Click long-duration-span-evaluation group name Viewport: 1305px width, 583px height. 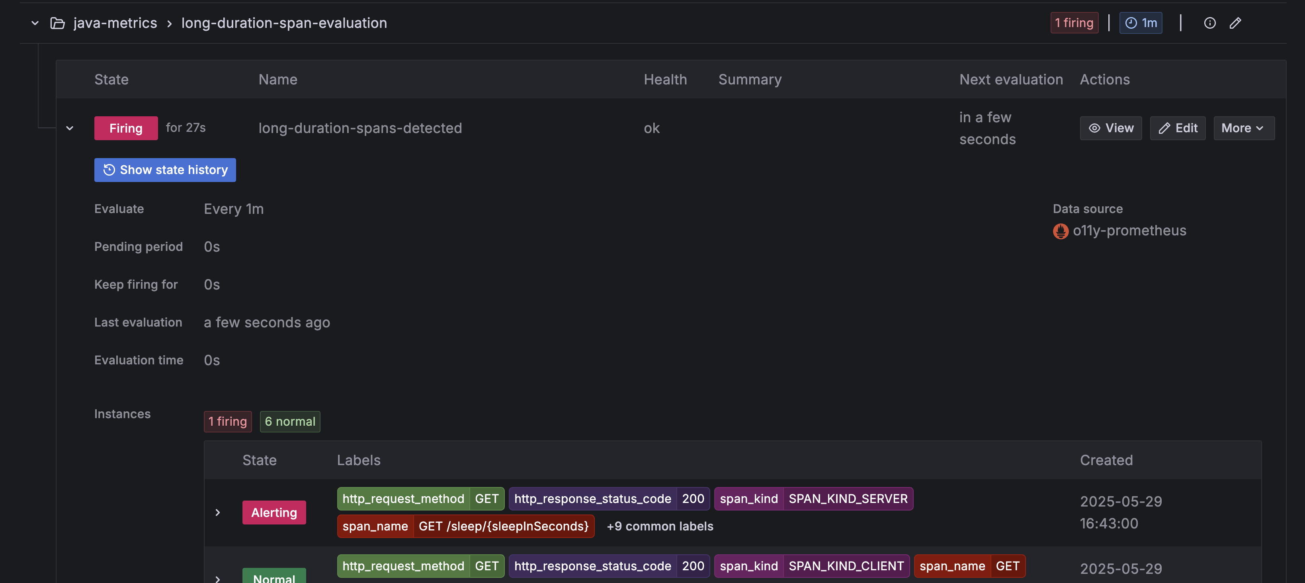(284, 23)
